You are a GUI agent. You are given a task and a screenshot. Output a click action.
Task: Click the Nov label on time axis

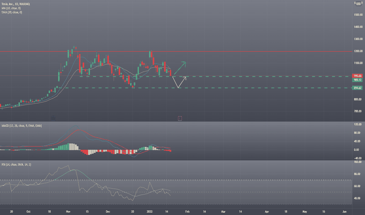[x=68, y=211]
